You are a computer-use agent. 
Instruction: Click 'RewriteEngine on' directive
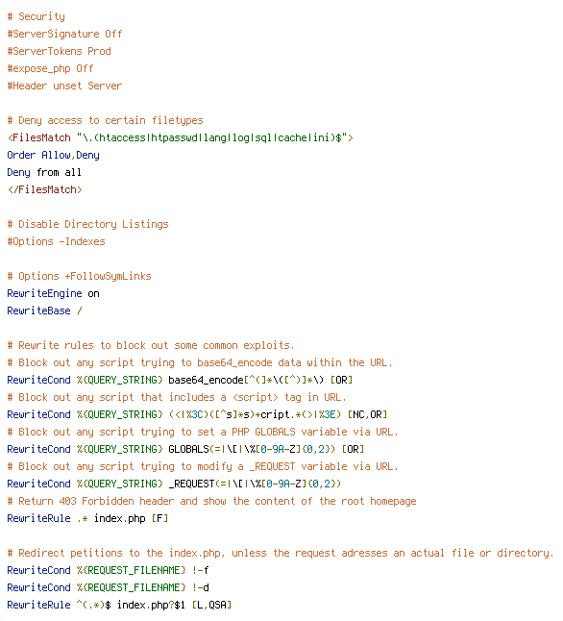pos(53,293)
